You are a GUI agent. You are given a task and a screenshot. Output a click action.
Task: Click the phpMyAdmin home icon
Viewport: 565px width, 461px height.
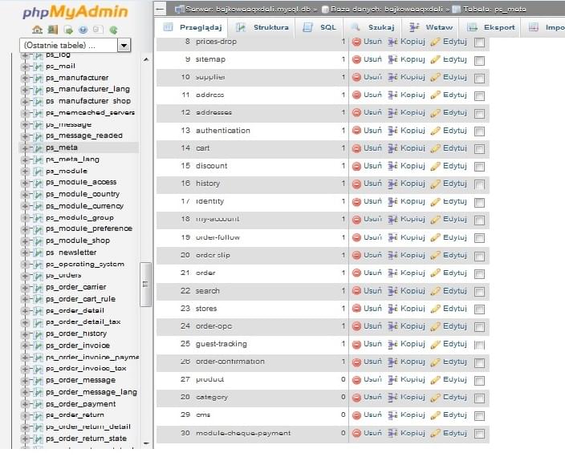coord(37,30)
